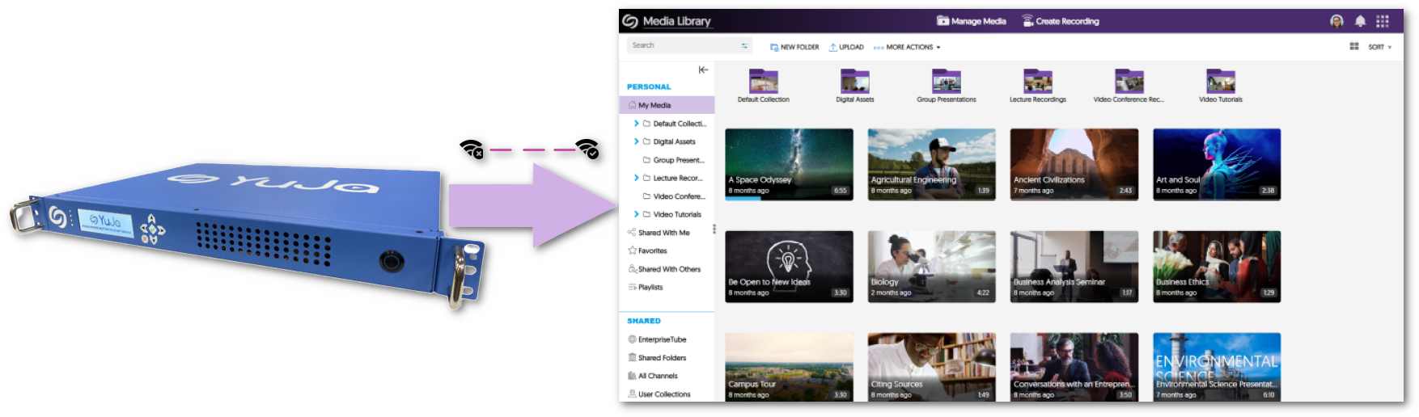Viewport: 1419px width, 417px height.
Task: Select Create Recording in the top bar
Action: click(x=1061, y=21)
